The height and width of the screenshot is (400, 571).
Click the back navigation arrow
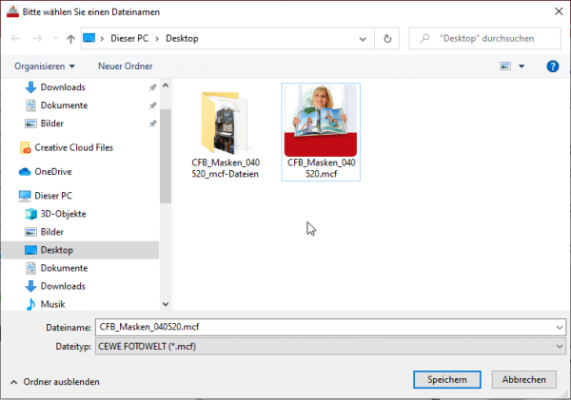point(15,39)
